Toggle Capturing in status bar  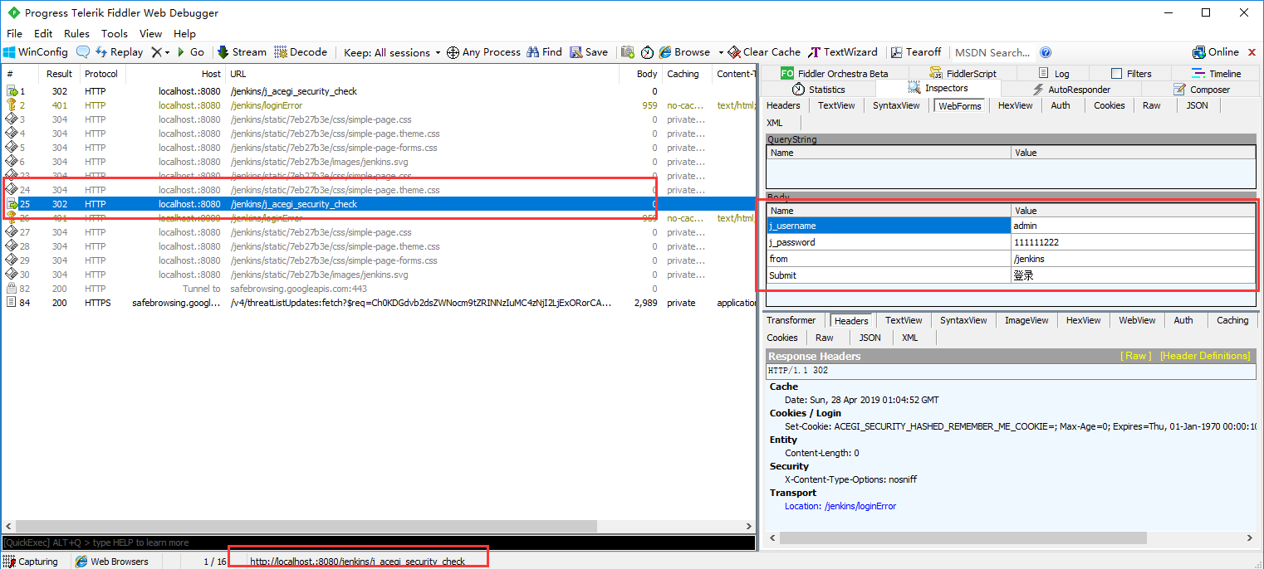[x=31, y=562]
